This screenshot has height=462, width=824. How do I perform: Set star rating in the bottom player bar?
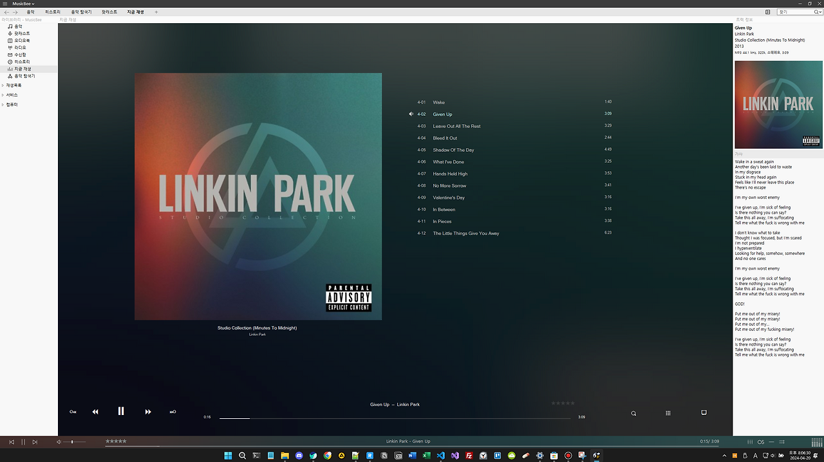click(x=116, y=441)
